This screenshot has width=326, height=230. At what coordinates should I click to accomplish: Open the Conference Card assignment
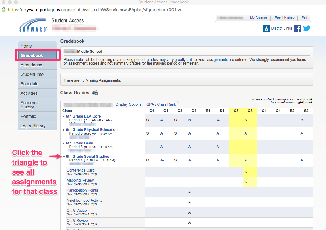pyautogui.click(x=81, y=170)
